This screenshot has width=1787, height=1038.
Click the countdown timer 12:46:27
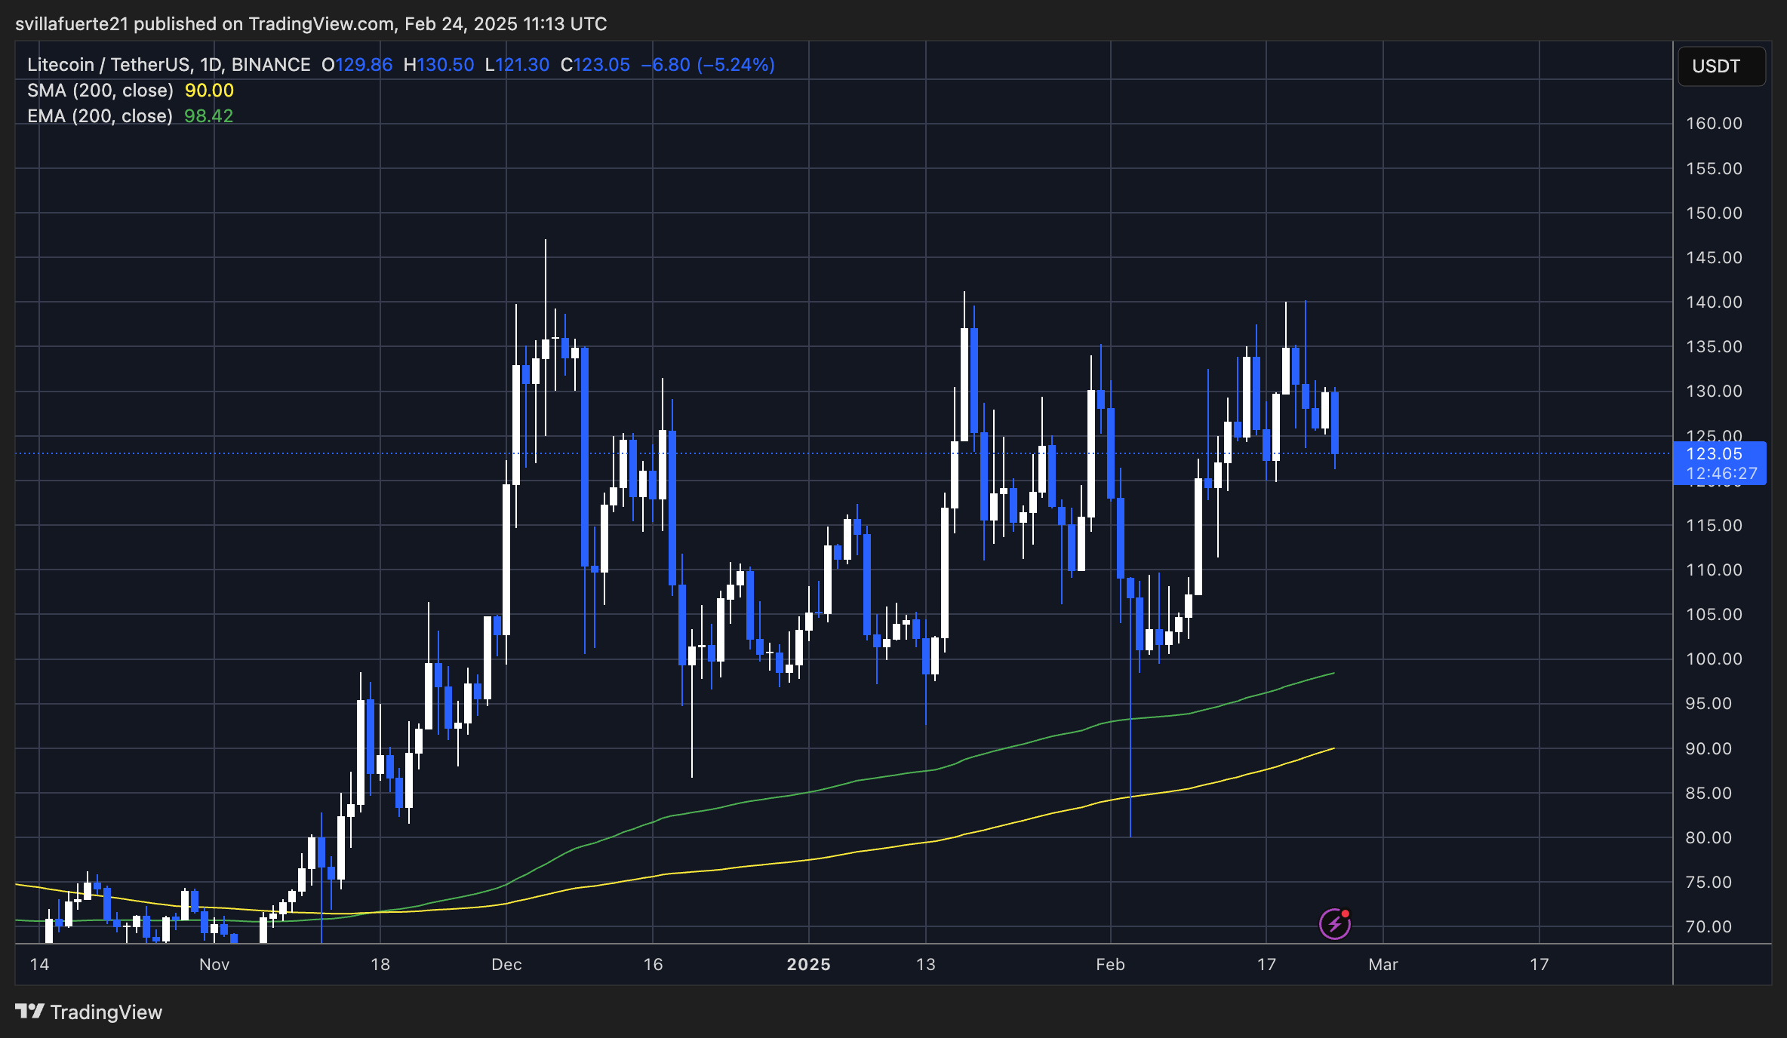click(x=1721, y=473)
